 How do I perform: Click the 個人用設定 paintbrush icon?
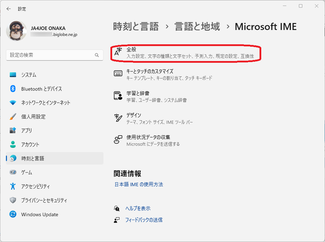[x=13, y=116]
